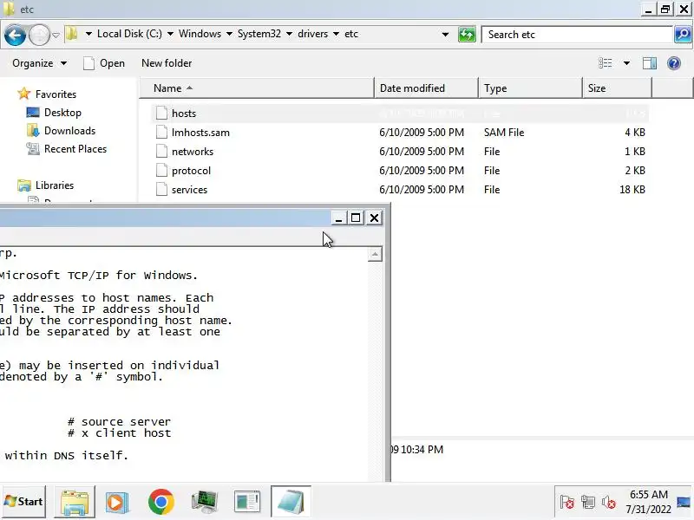Expand the dropdown after System32
This screenshot has height=520, width=694.
289,34
